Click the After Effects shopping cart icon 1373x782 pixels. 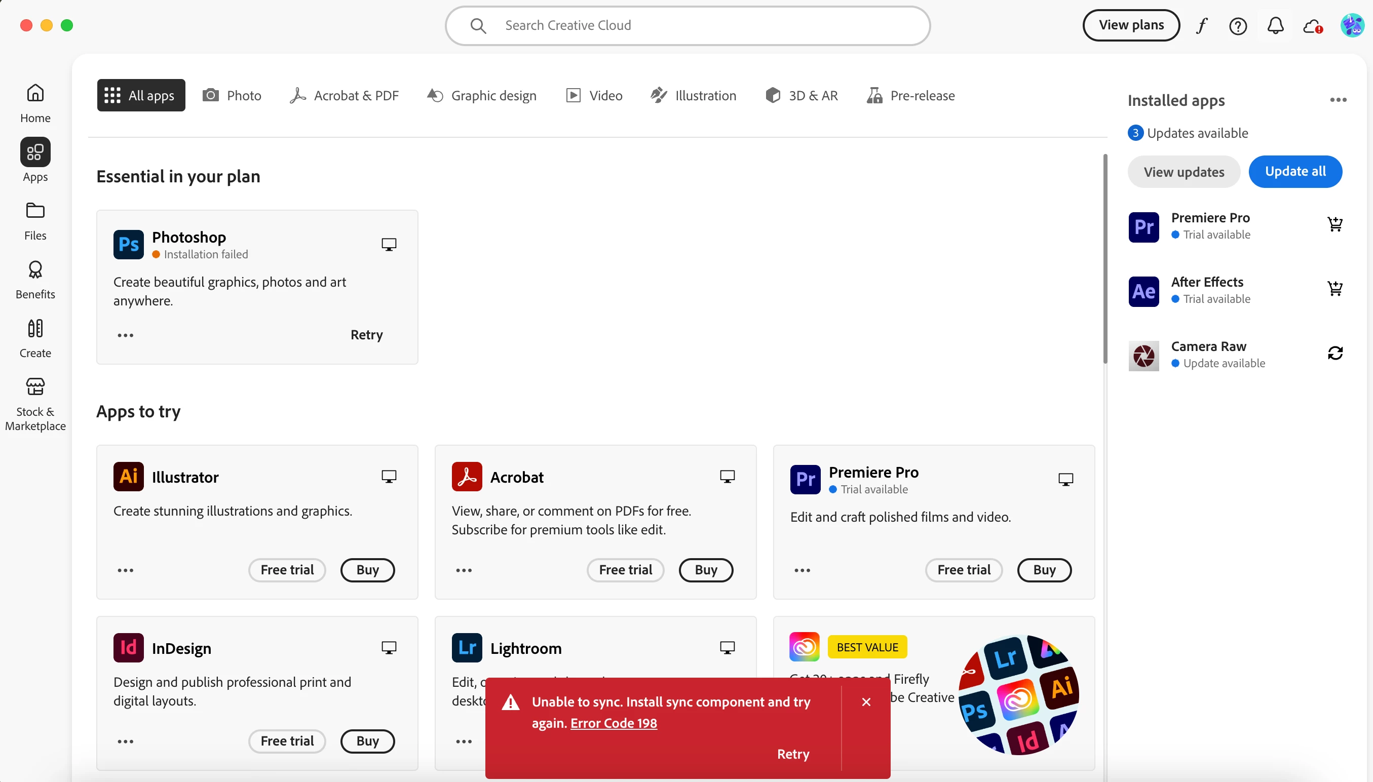coord(1335,288)
